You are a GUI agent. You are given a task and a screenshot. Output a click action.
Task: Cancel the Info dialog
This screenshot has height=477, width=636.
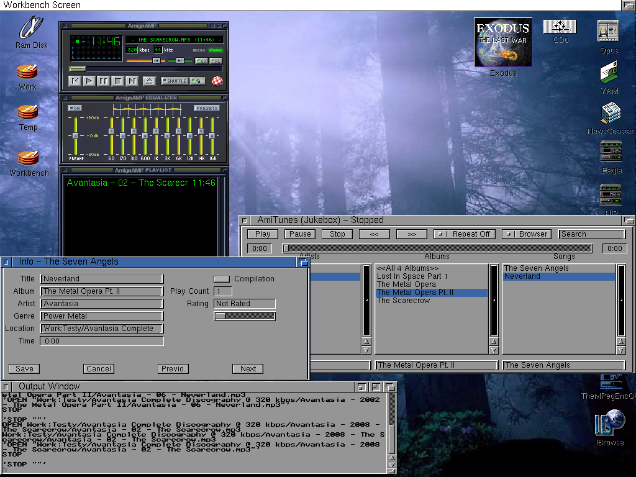tap(99, 369)
